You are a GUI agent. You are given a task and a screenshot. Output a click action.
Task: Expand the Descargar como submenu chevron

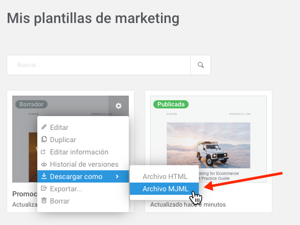[117, 176]
